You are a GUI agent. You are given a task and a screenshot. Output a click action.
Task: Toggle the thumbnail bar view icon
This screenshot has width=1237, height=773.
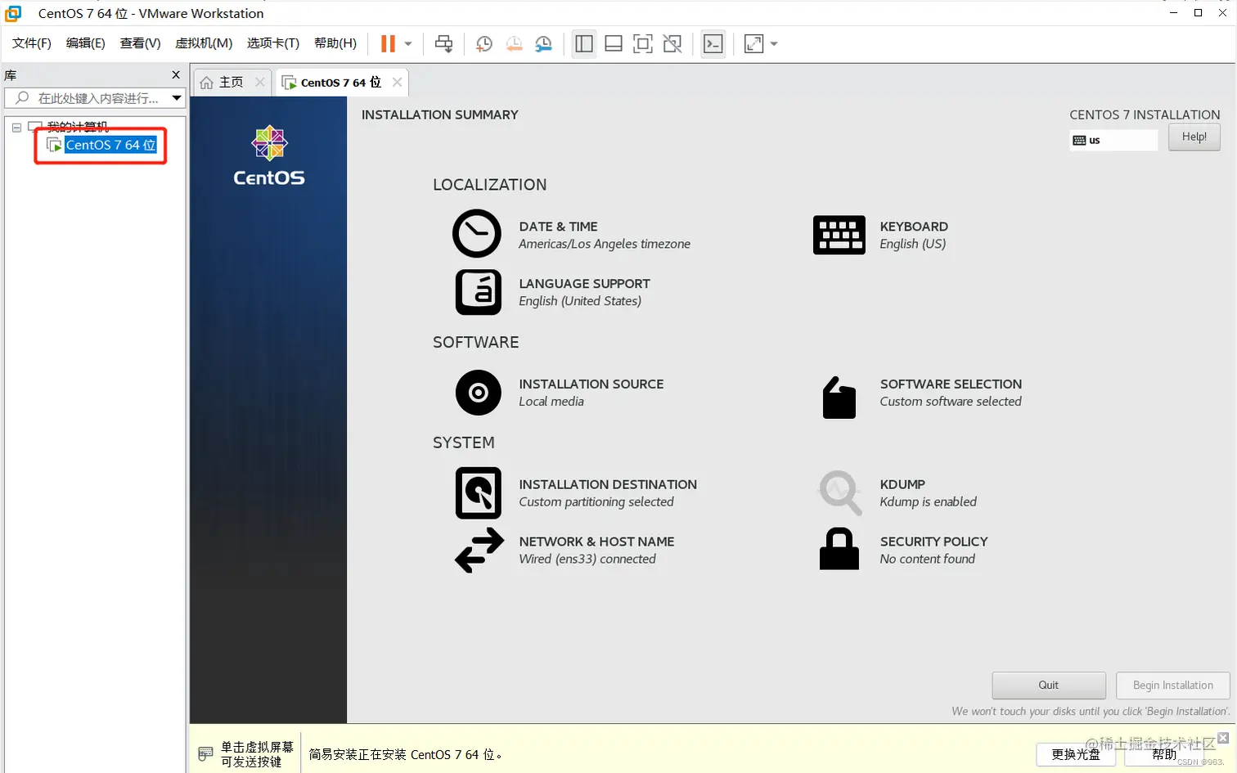click(x=614, y=44)
